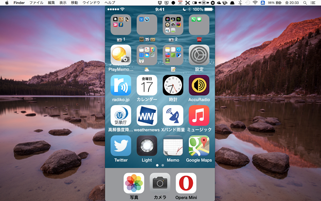Open the 移動 menu
This screenshot has height=201, width=321.
coord(74,3)
